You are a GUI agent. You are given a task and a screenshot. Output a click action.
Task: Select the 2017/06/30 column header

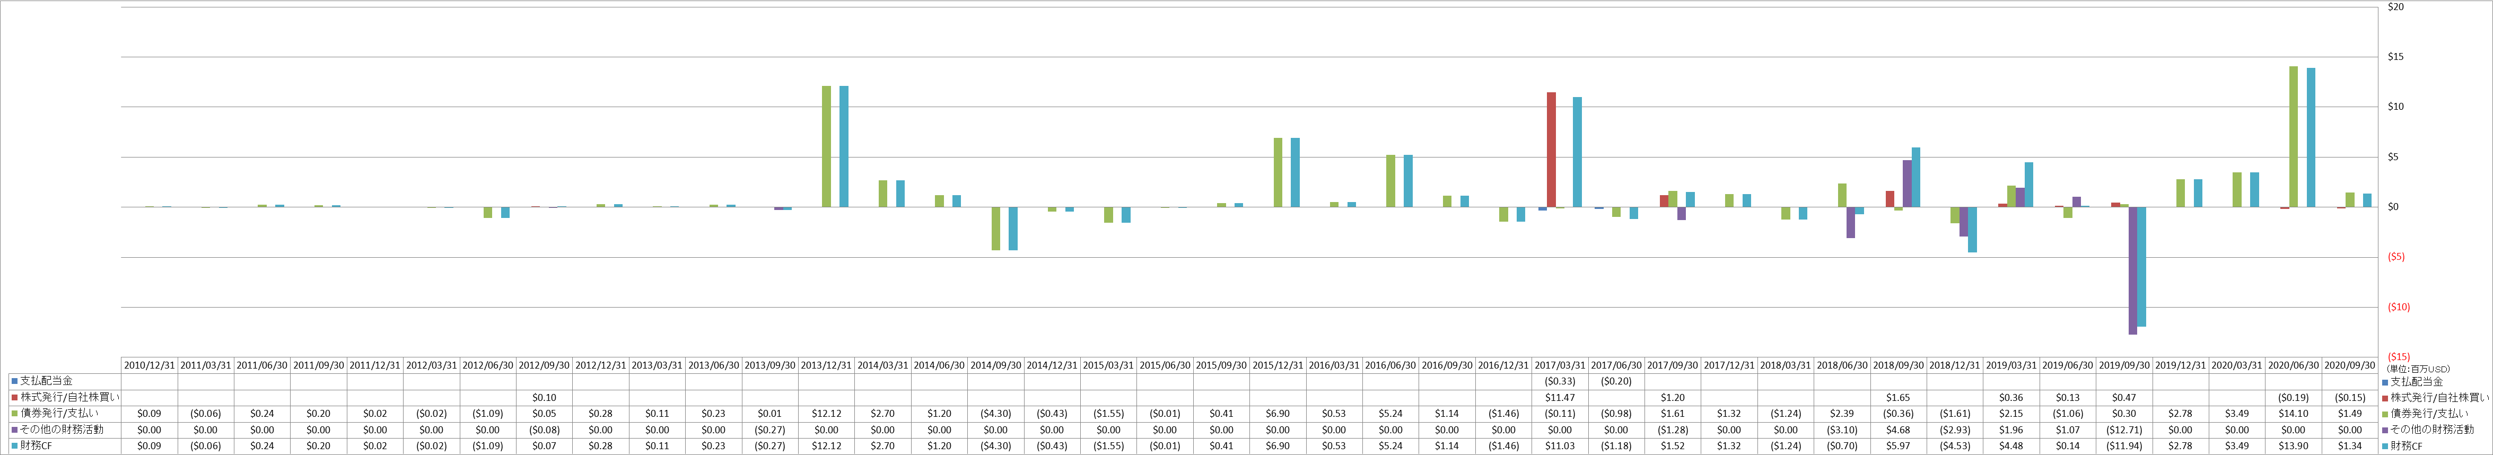point(1616,365)
